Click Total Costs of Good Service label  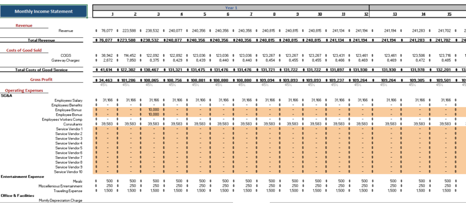[41, 69]
